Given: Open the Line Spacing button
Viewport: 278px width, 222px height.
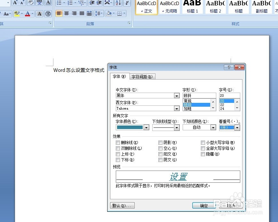Looking at the screenshot, I should [99, 13].
